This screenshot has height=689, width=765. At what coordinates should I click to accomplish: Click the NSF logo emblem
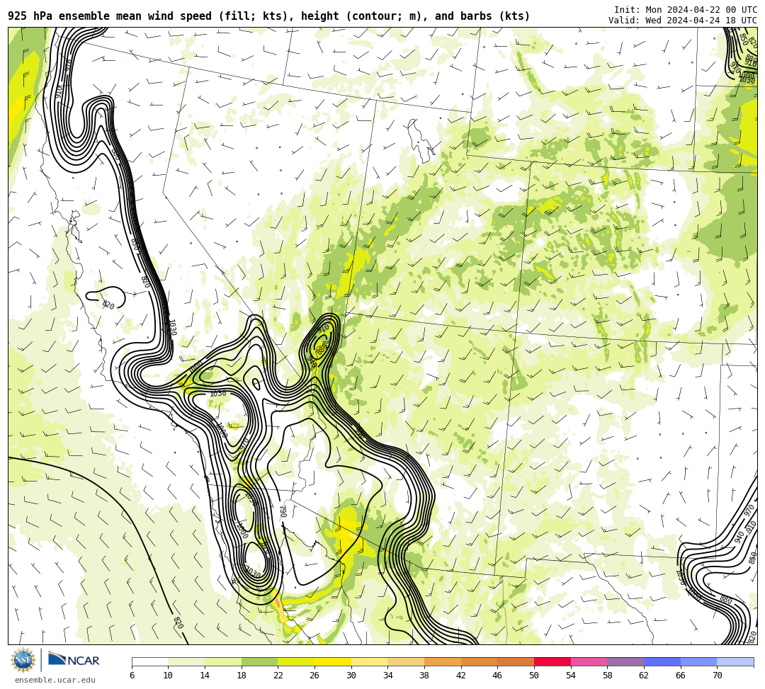coord(23,660)
